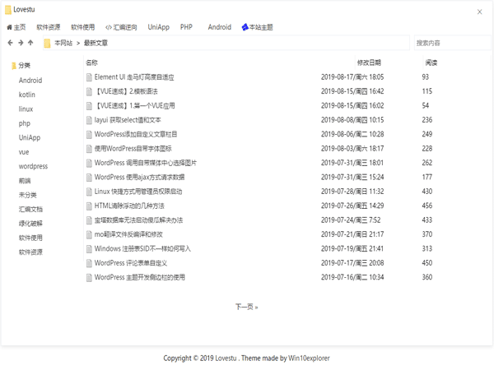This screenshot has width=494, height=370.
Task: Click file icon beside HTML清除浮动的几种方法
Action: 90,206
